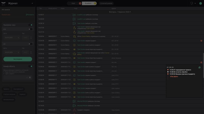
Task: Click the checkmark icon in the 15:59:58 row
Action: [74, 41]
